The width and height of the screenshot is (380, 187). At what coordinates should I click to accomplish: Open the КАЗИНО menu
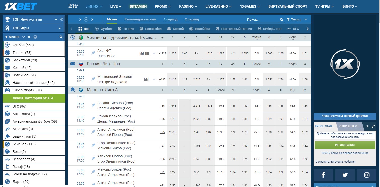(x=188, y=6)
